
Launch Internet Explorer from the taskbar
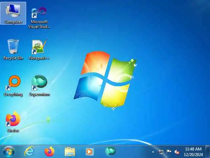point(29,152)
